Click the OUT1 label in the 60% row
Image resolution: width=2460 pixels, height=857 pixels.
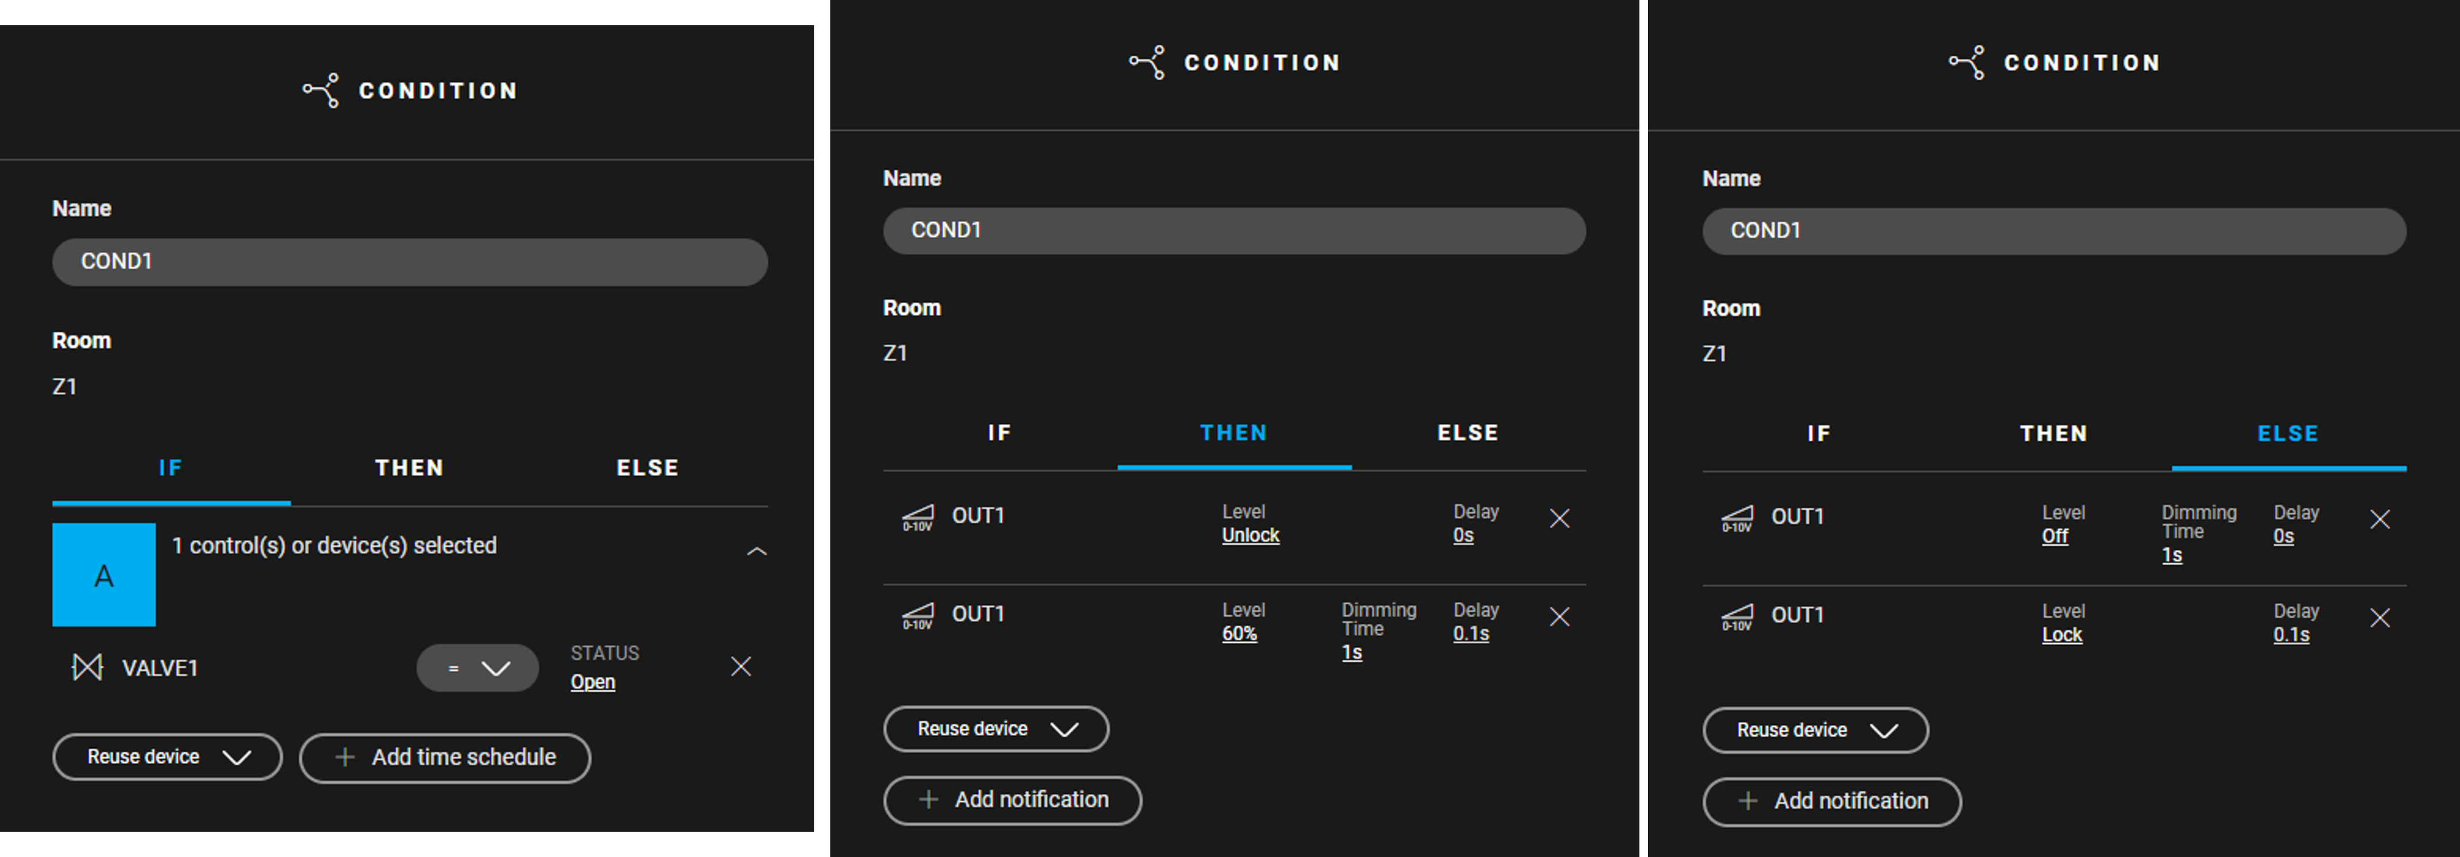point(978,613)
